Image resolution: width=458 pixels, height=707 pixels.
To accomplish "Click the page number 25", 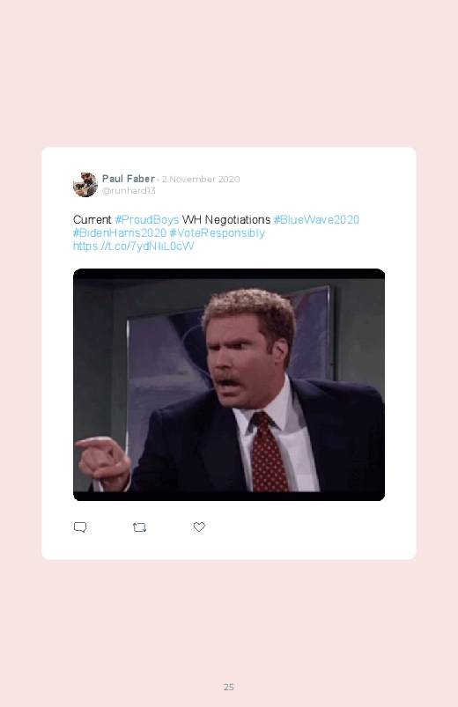I will click(x=229, y=687).
